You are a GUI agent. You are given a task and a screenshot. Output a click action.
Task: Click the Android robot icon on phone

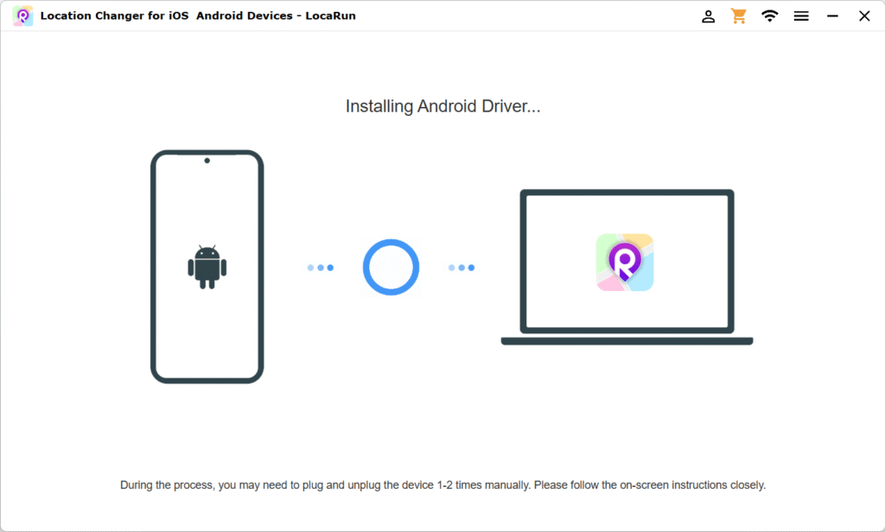[207, 267]
